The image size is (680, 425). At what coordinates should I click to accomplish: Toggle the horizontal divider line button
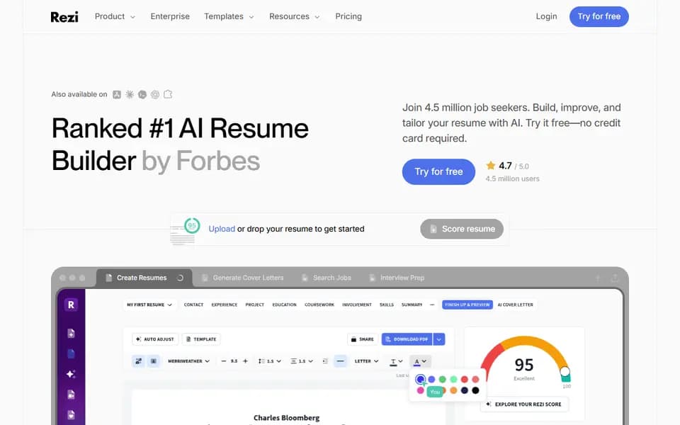(x=341, y=361)
